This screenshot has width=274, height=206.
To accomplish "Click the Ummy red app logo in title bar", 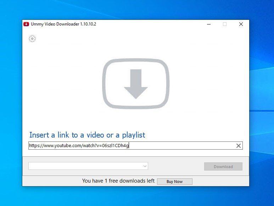I will (26, 24).
